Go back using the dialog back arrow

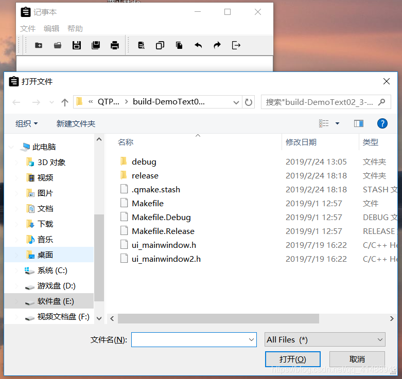click(x=16, y=102)
